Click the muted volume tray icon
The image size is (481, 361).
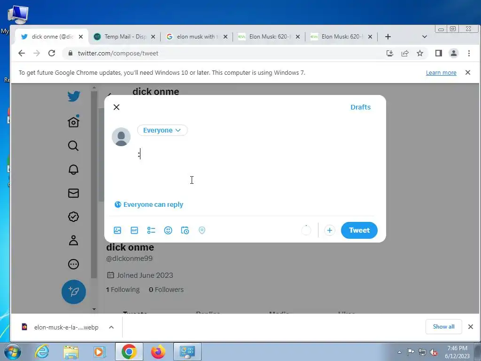[434, 352]
